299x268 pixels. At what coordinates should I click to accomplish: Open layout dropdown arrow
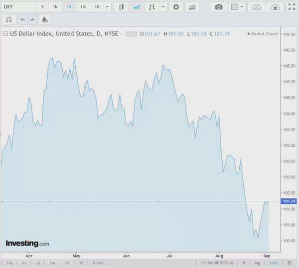pos(242,7)
